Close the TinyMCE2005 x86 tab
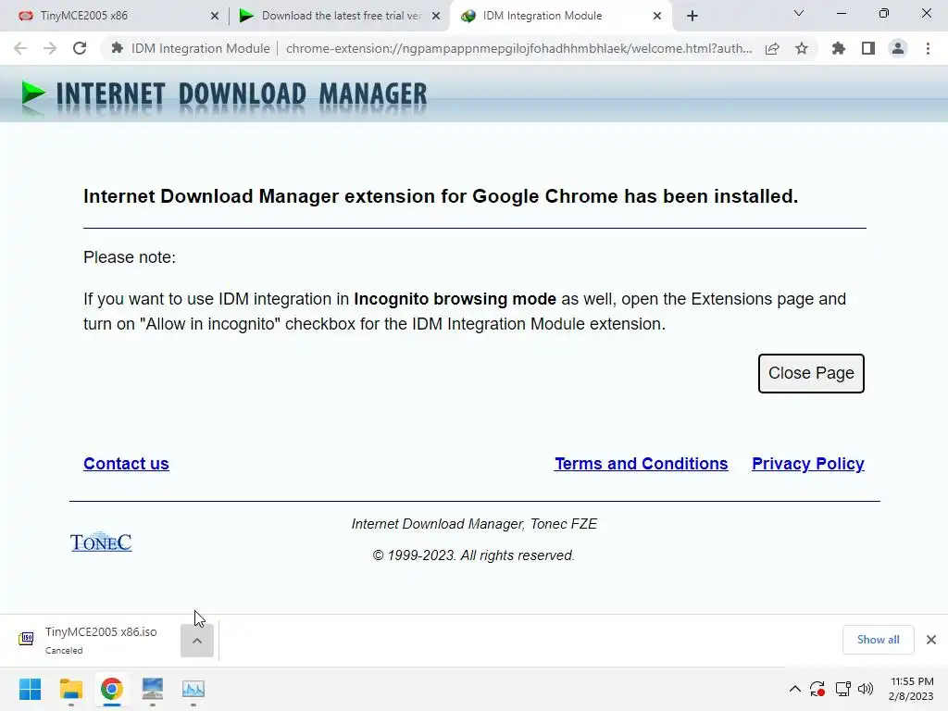The image size is (948, 711). [215, 17]
